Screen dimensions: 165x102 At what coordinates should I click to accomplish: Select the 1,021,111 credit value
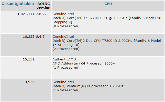[26, 14]
